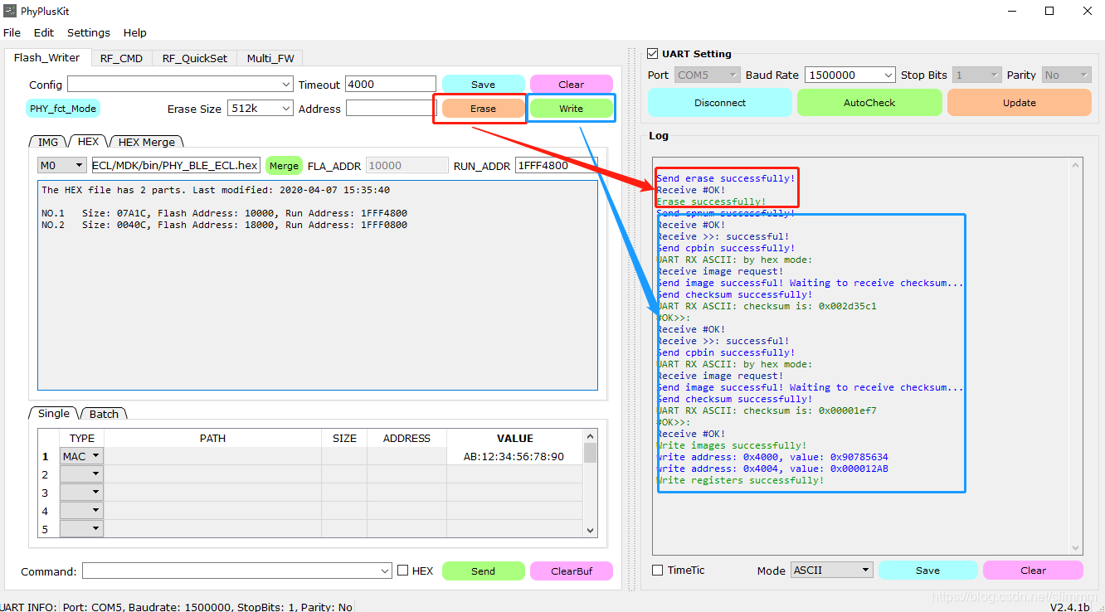1105x612 pixels.
Task: Click the ClearBuf button
Action: [x=571, y=571]
